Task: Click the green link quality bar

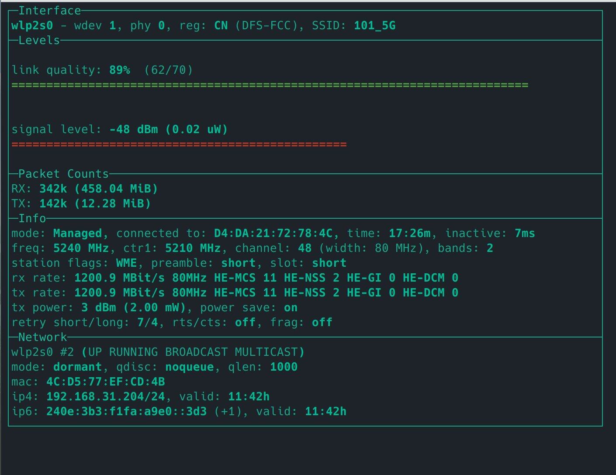Action: 270,85
